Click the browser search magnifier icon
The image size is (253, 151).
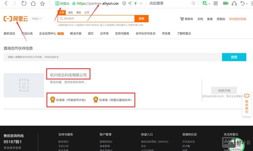(x=193, y=3)
